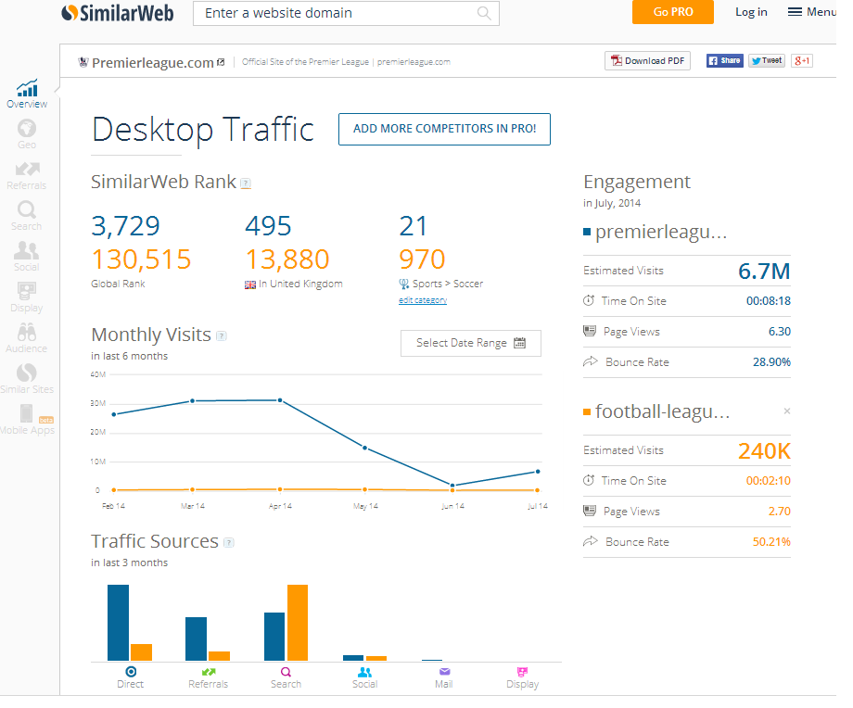Focus the Enter a website domain field

tap(334, 13)
